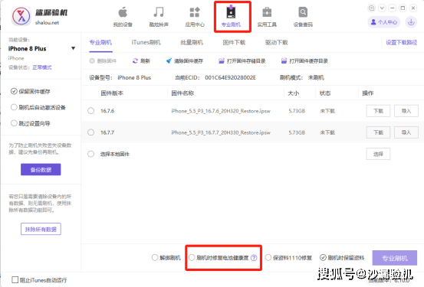Viewport: 424px width, 287px height.
Task: Click the iPhone_5.5_P3_16.7.7 firmware name
Action: pos(221,132)
